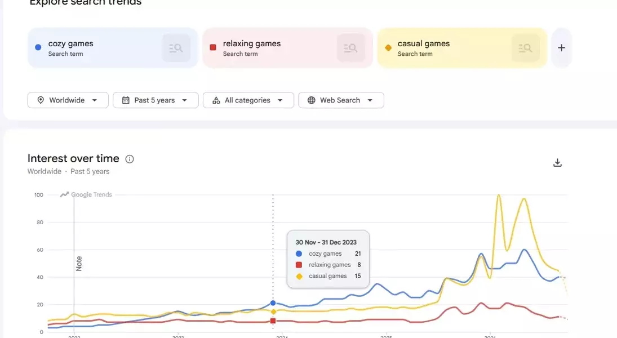
Task: Click the red square beside relaxing games term
Action: (213, 48)
